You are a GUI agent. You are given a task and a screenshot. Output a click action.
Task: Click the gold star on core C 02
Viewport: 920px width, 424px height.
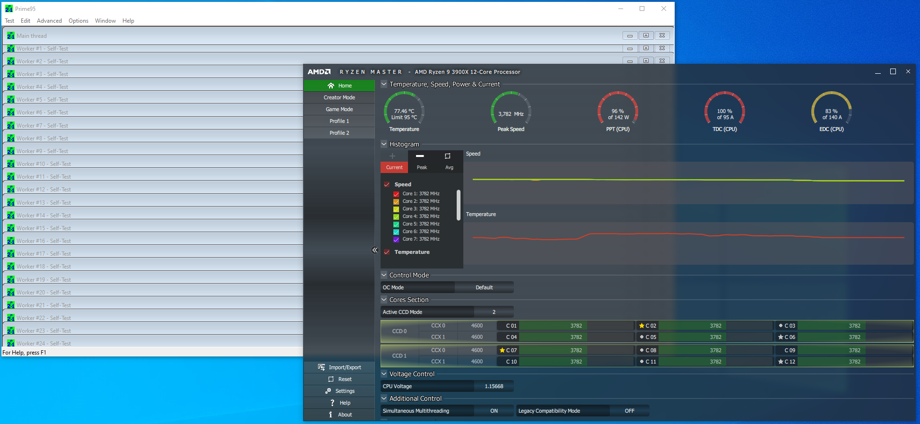tap(642, 326)
